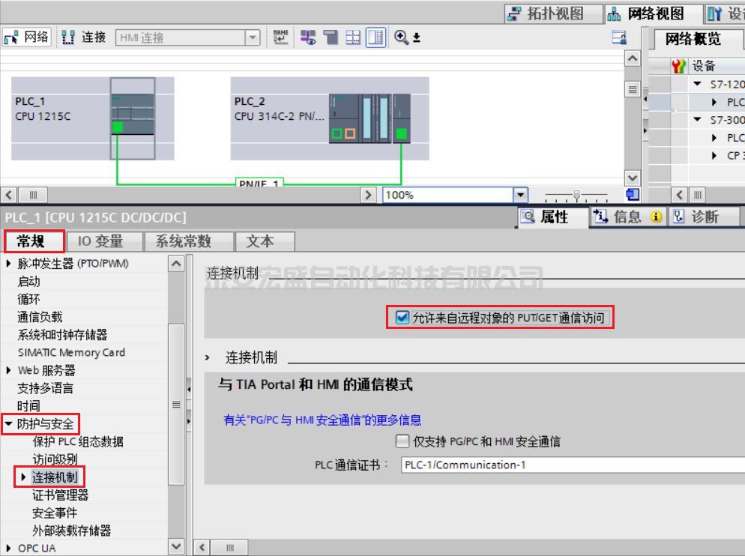Screen dimensions: 745x556
Task: Switch to the 拓扑视图 tab
Action: [545, 13]
